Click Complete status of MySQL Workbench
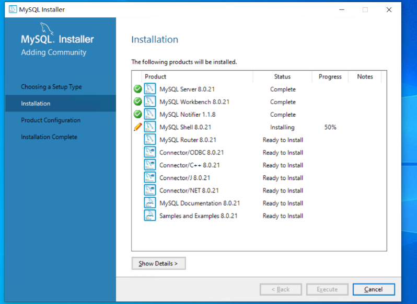The width and height of the screenshot is (417, 304). (x=283, y=102)
